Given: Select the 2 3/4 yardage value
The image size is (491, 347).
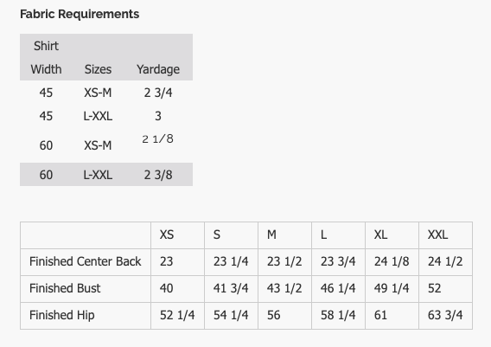Looking at the screenshot, I should [x=158, y=93].
